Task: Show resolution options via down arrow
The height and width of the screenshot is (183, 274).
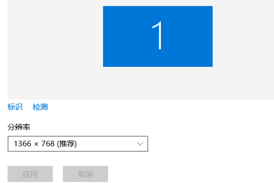Action: [x=140, y=144]
